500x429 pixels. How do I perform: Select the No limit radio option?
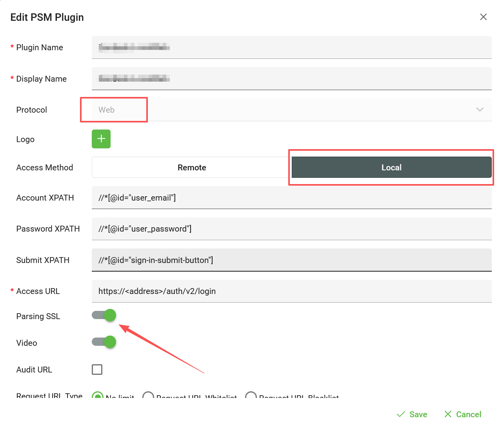(98, 396)
